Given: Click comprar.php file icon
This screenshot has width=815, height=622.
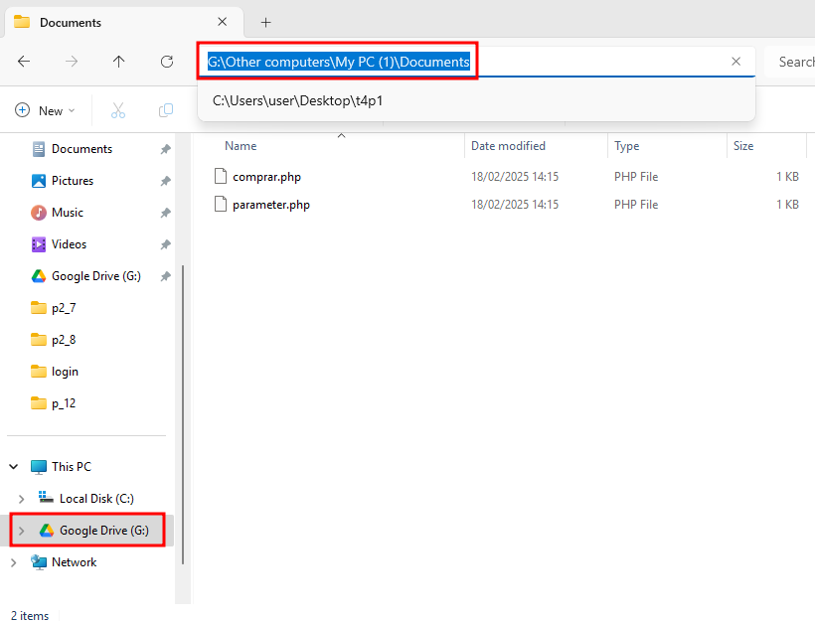Looking at the screenshot, I should click(x=221, y=176).
